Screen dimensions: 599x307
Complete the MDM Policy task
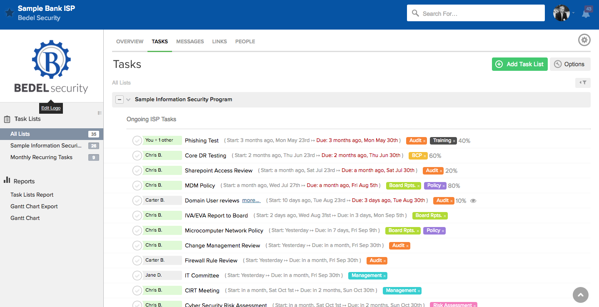click(x=137, y=186)
